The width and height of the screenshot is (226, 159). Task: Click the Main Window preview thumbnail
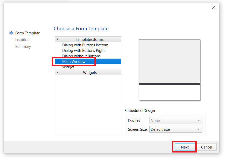(x=169, y=69)
